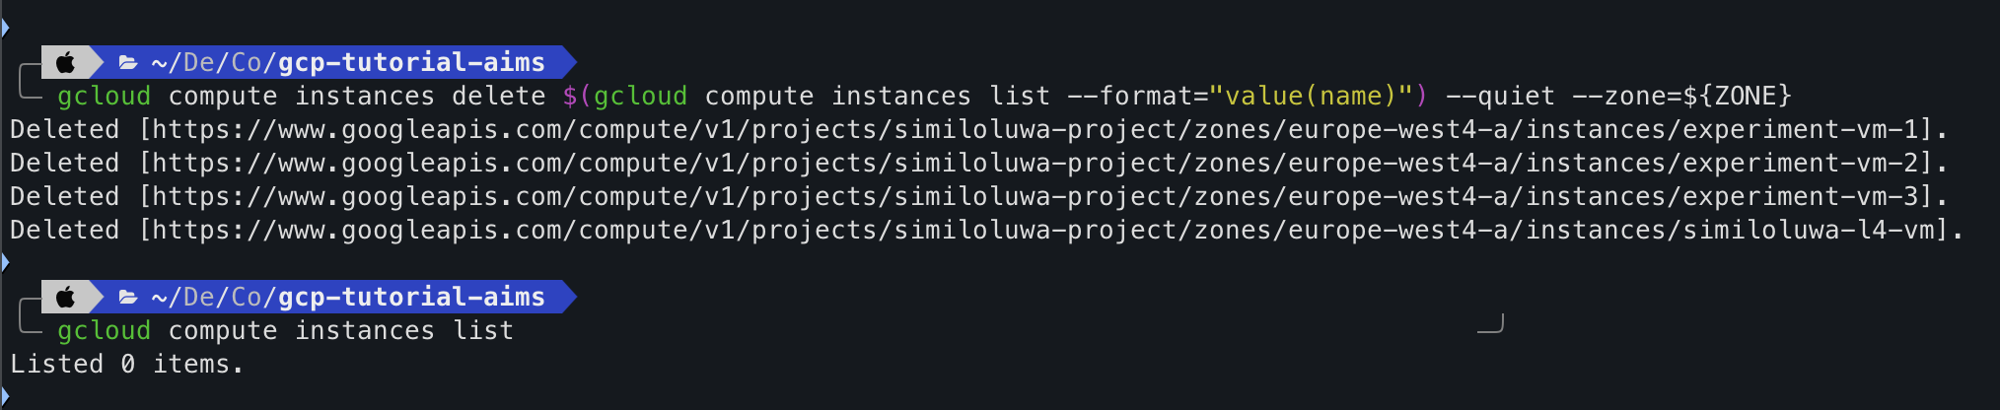Click the Apple logo in the lower prompt
The width and height of the screenshot is (2000, 410).
tap(65, 297)
